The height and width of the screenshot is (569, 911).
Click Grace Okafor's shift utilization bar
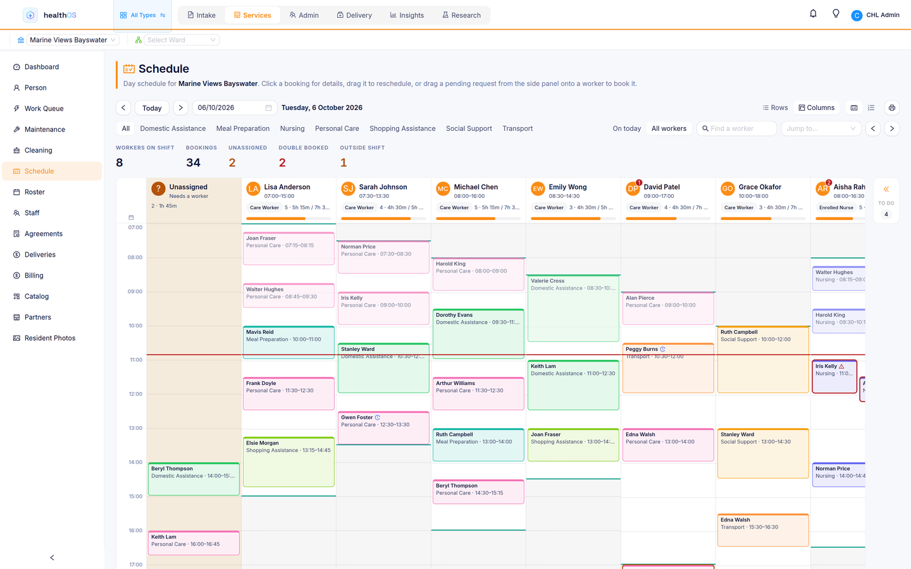pyautogui.click(x=763, y=219)
